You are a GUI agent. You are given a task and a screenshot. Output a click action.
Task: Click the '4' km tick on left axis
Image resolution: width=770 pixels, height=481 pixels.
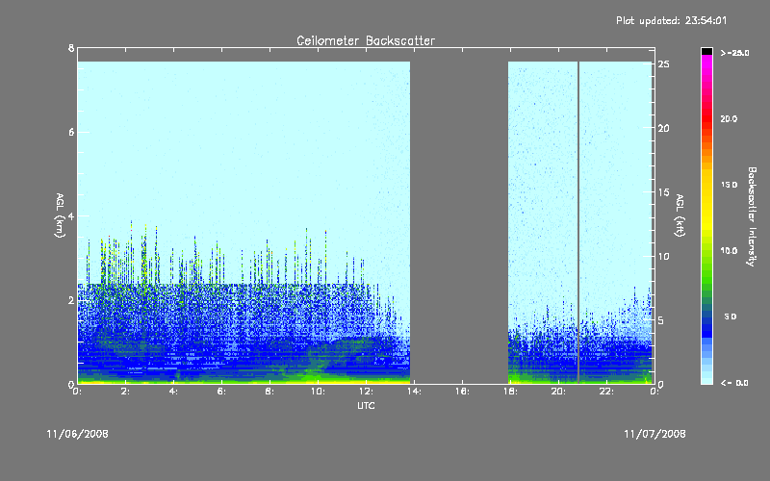point(71,215)
